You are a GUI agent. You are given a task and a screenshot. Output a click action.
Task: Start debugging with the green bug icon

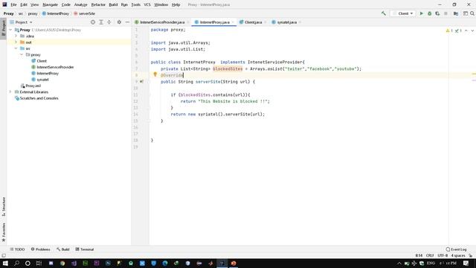(x=430, y=13)
